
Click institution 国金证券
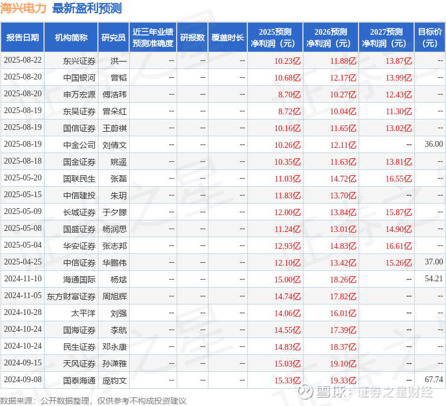pyautogui.click(x=79, y=162)
